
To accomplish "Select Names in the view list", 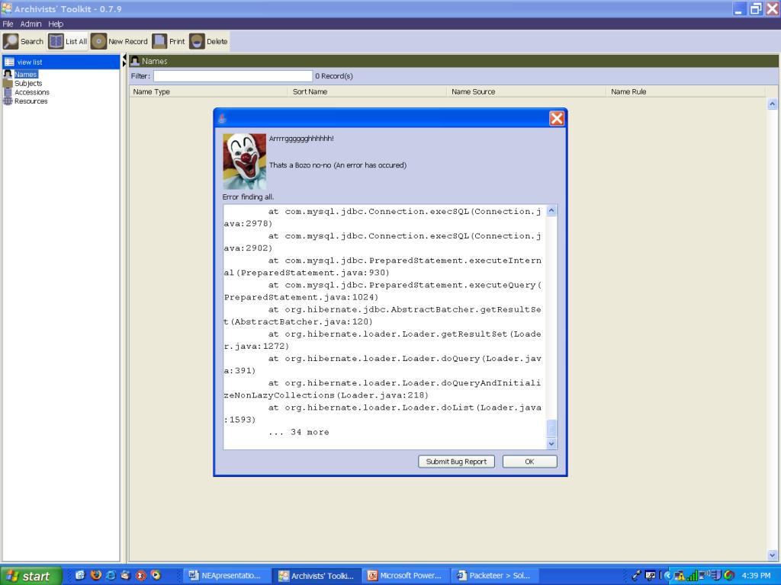I will pyautogui.click(x=25, y=75).
